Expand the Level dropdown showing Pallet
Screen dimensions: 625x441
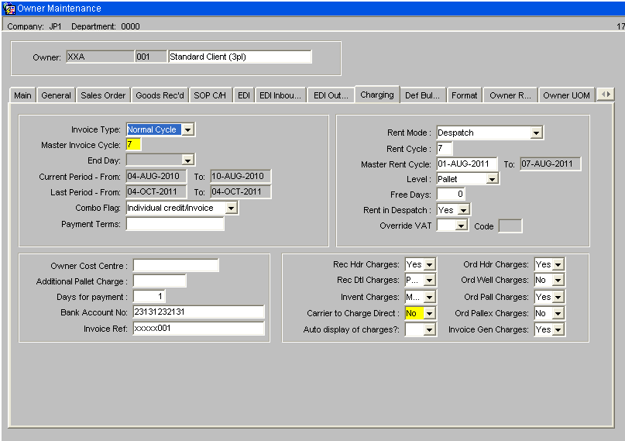[493, 179]
